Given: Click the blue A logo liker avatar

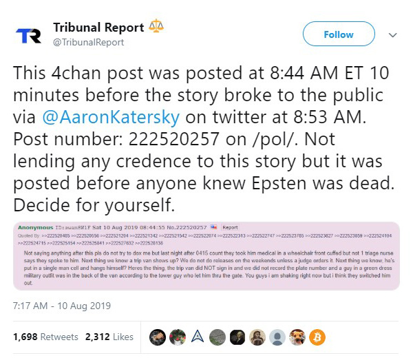Looking at the screenshot, I should pyautogui.click(x=198, y=337).
